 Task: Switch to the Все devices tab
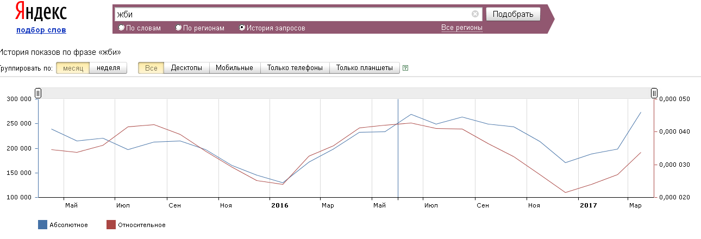tap(151, 68)
